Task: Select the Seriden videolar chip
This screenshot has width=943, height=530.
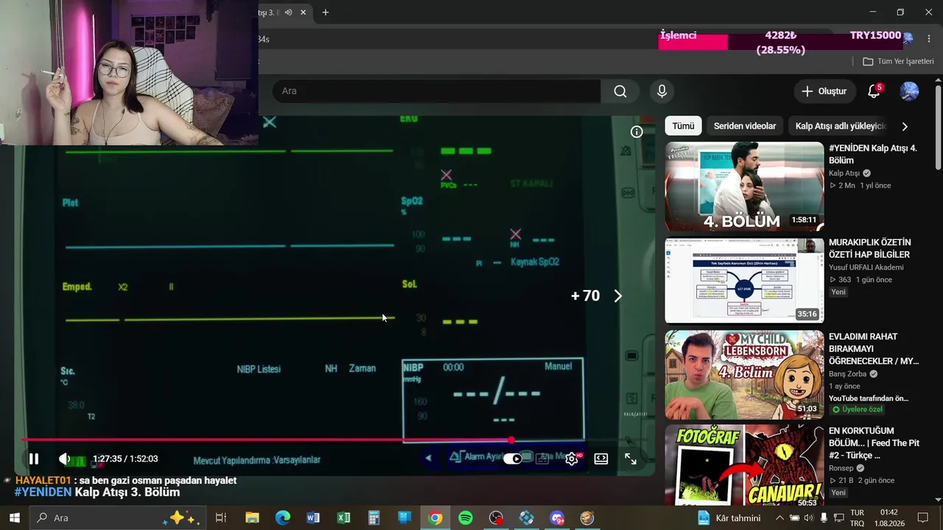Action: tap(745, 126)
